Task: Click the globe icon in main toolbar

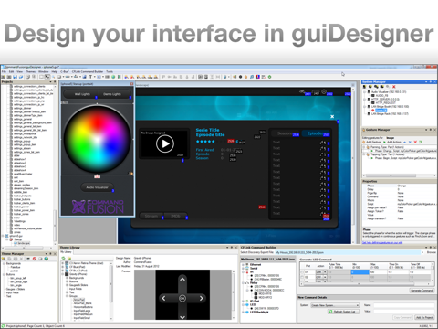Action: tap(113, 77)
